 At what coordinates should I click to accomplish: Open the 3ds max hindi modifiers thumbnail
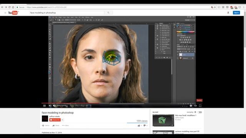tap(163, 120)
